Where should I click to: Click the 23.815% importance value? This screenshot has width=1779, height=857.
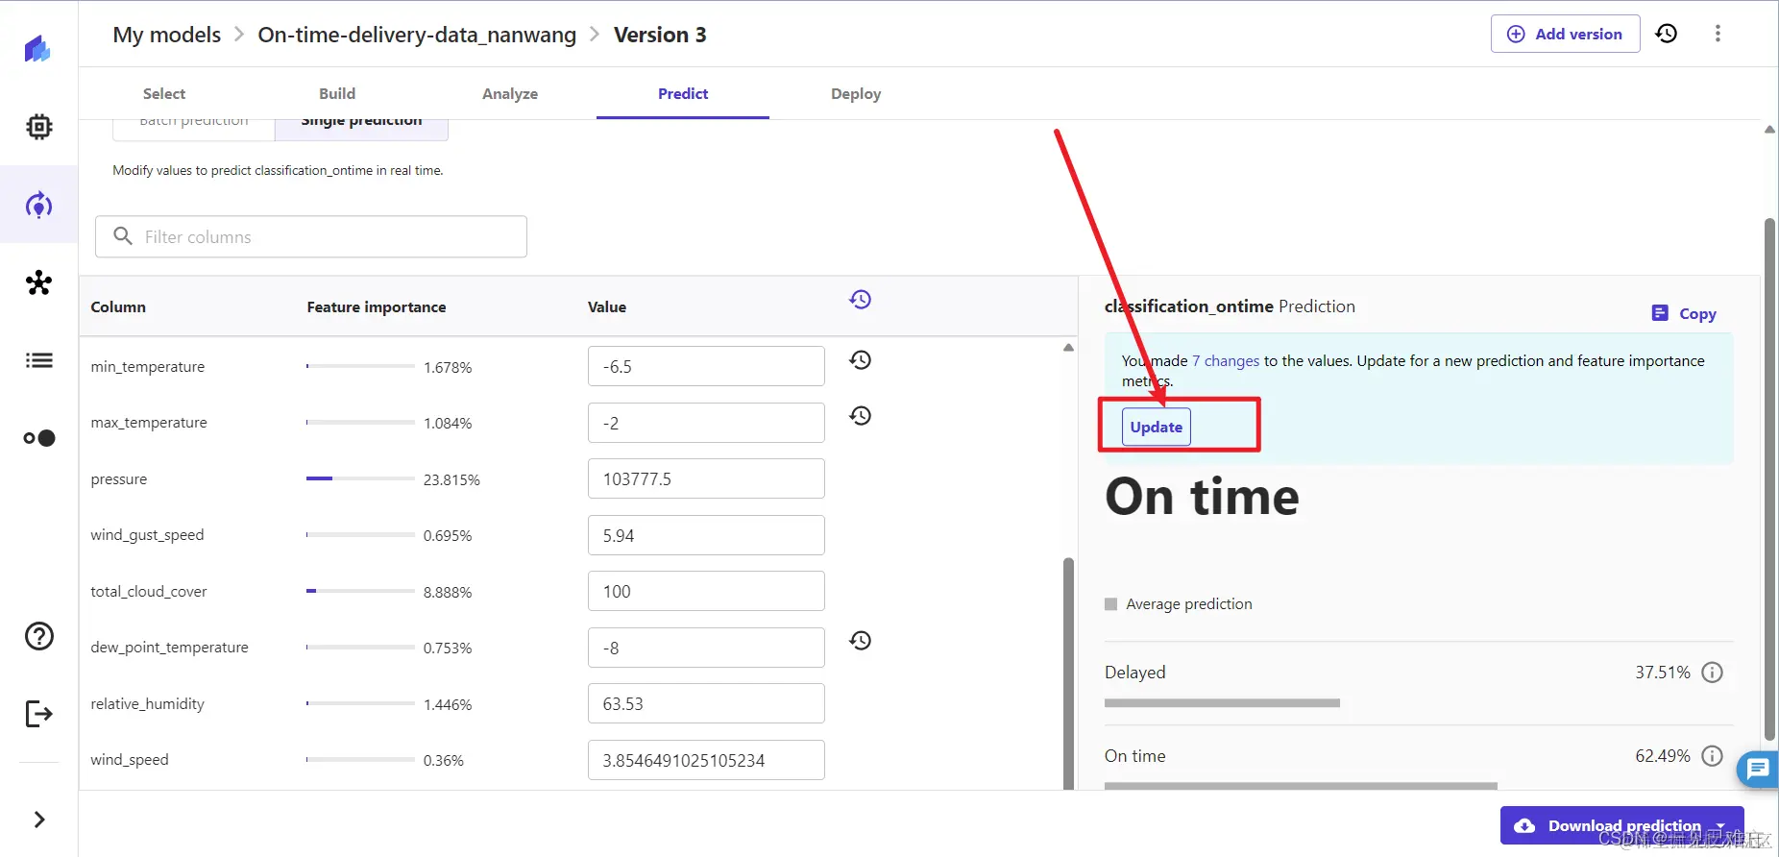tap(451, 479)
